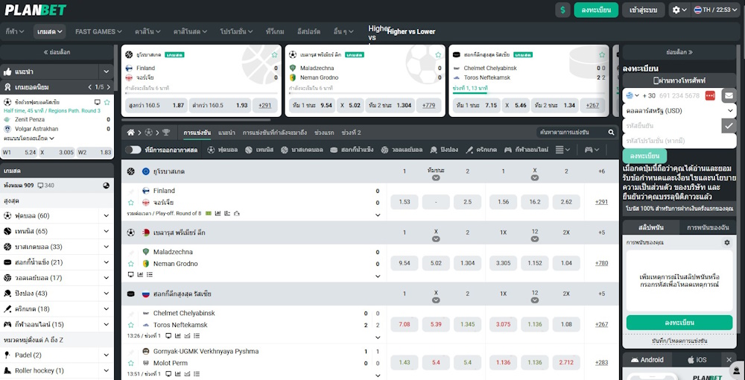The width and height of the screenshot is (745, 380).
Task: Click the search magnifier icon
Action: (x=611, y=133)
